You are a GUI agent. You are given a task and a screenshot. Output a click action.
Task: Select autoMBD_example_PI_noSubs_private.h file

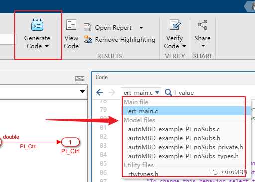(x=185, y=147)
